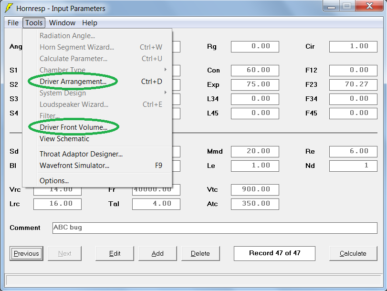This screenshot has width=387, height=291.
Task: Click the Calculate button
Action: click(x=353, y=253)
